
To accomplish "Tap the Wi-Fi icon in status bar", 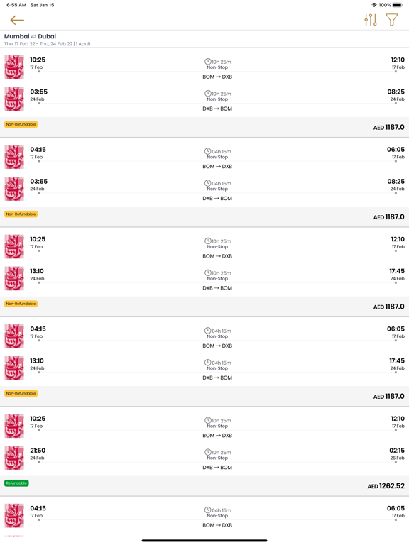I will pyautogui.click(x=374, y=5).
